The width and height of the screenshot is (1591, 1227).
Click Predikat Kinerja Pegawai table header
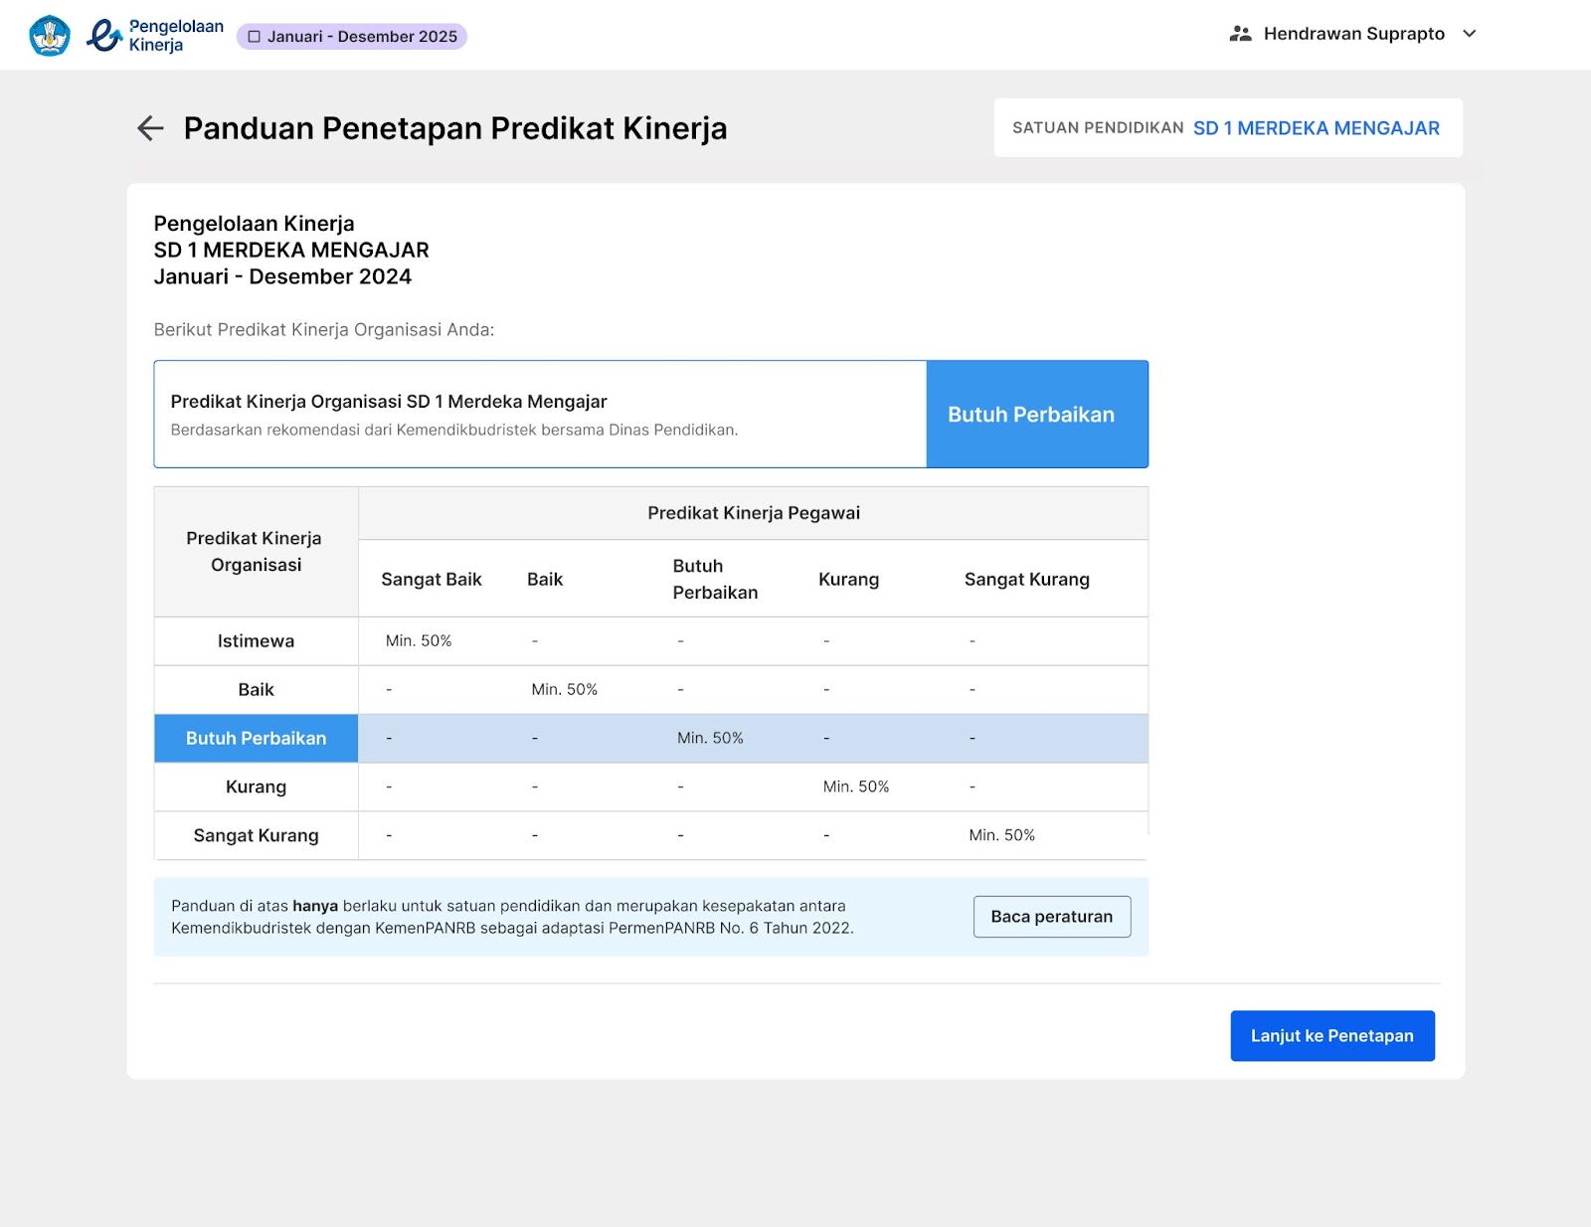[x=754, y=514]
